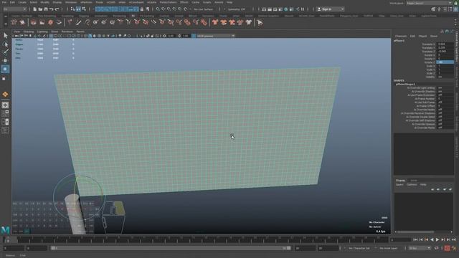Screen dimensions: 459x258
Task: Click the create 3D fluid container shelf icon
Action: tap(34, 22)
